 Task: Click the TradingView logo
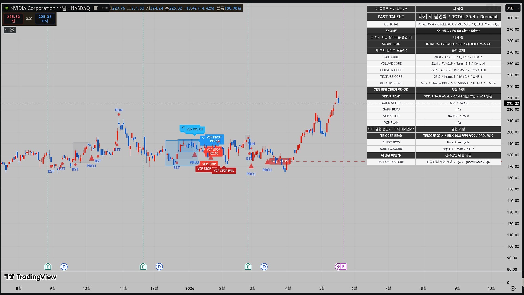click(30, 277)
